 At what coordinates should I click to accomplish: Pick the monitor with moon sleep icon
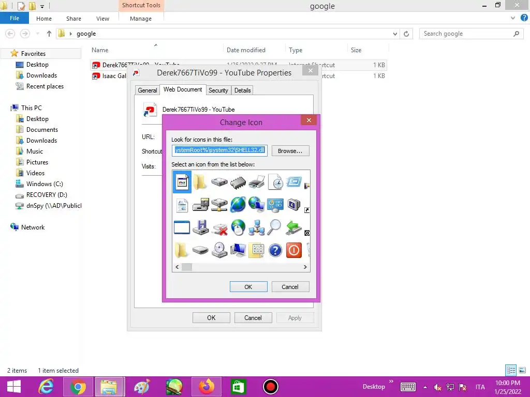[294, 205]
